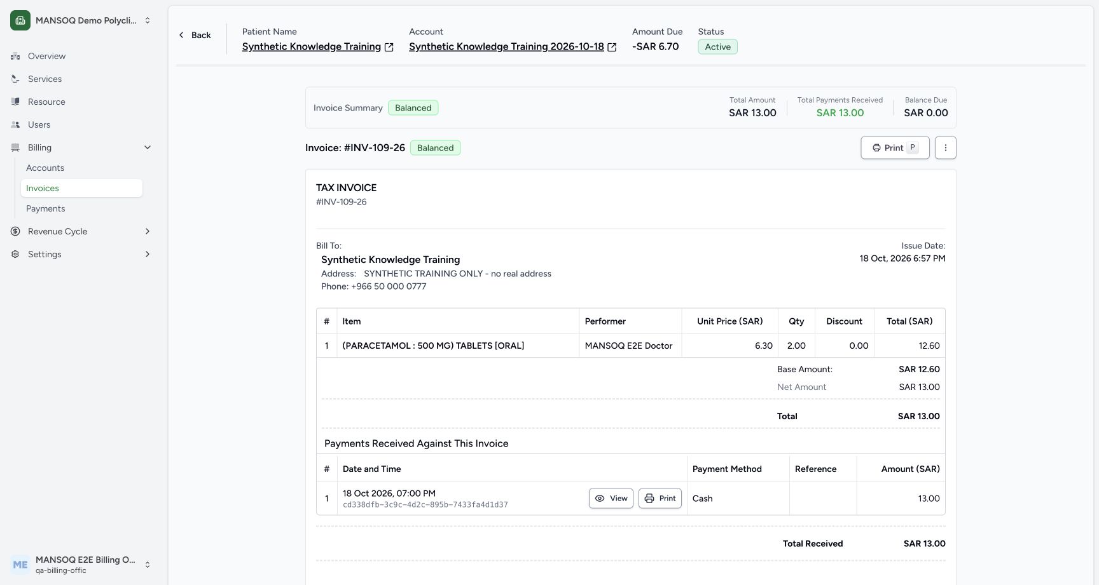Click the Cash payment method cell

pyautogui.click(x=738, y=499)
